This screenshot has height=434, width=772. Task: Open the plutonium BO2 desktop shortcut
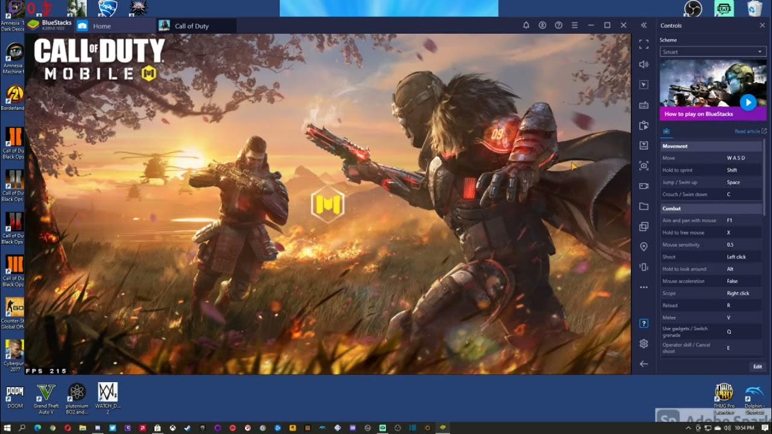coord(77,398)
